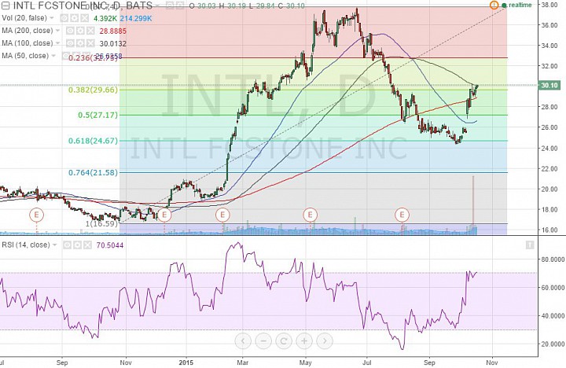Open RSI (14, close) indicator dropdown arrow
Screen dimensions: 566x368
pos(55,245)
